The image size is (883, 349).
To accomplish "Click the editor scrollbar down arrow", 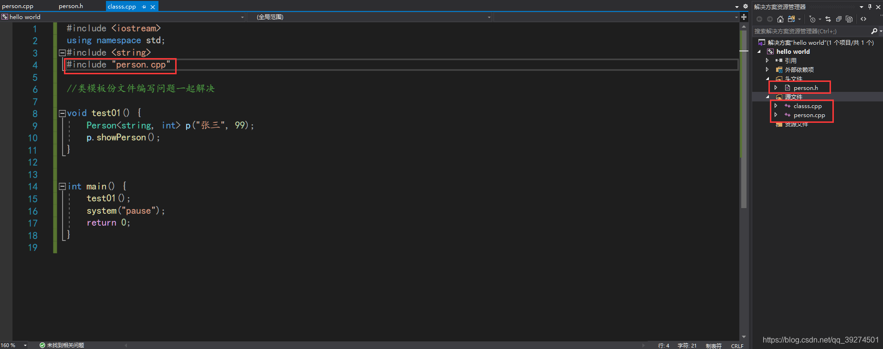I will tap(744, 337).
